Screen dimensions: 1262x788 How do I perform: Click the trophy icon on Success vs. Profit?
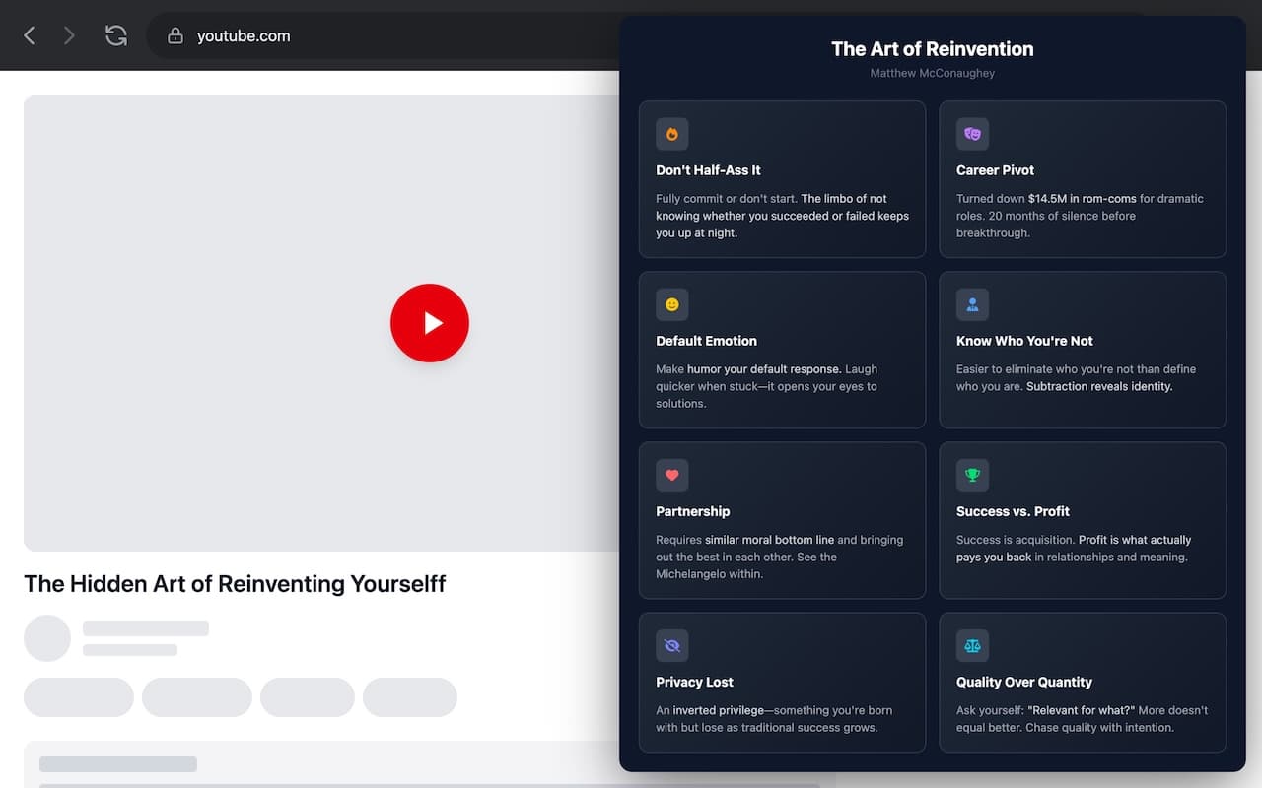[972, 475]
